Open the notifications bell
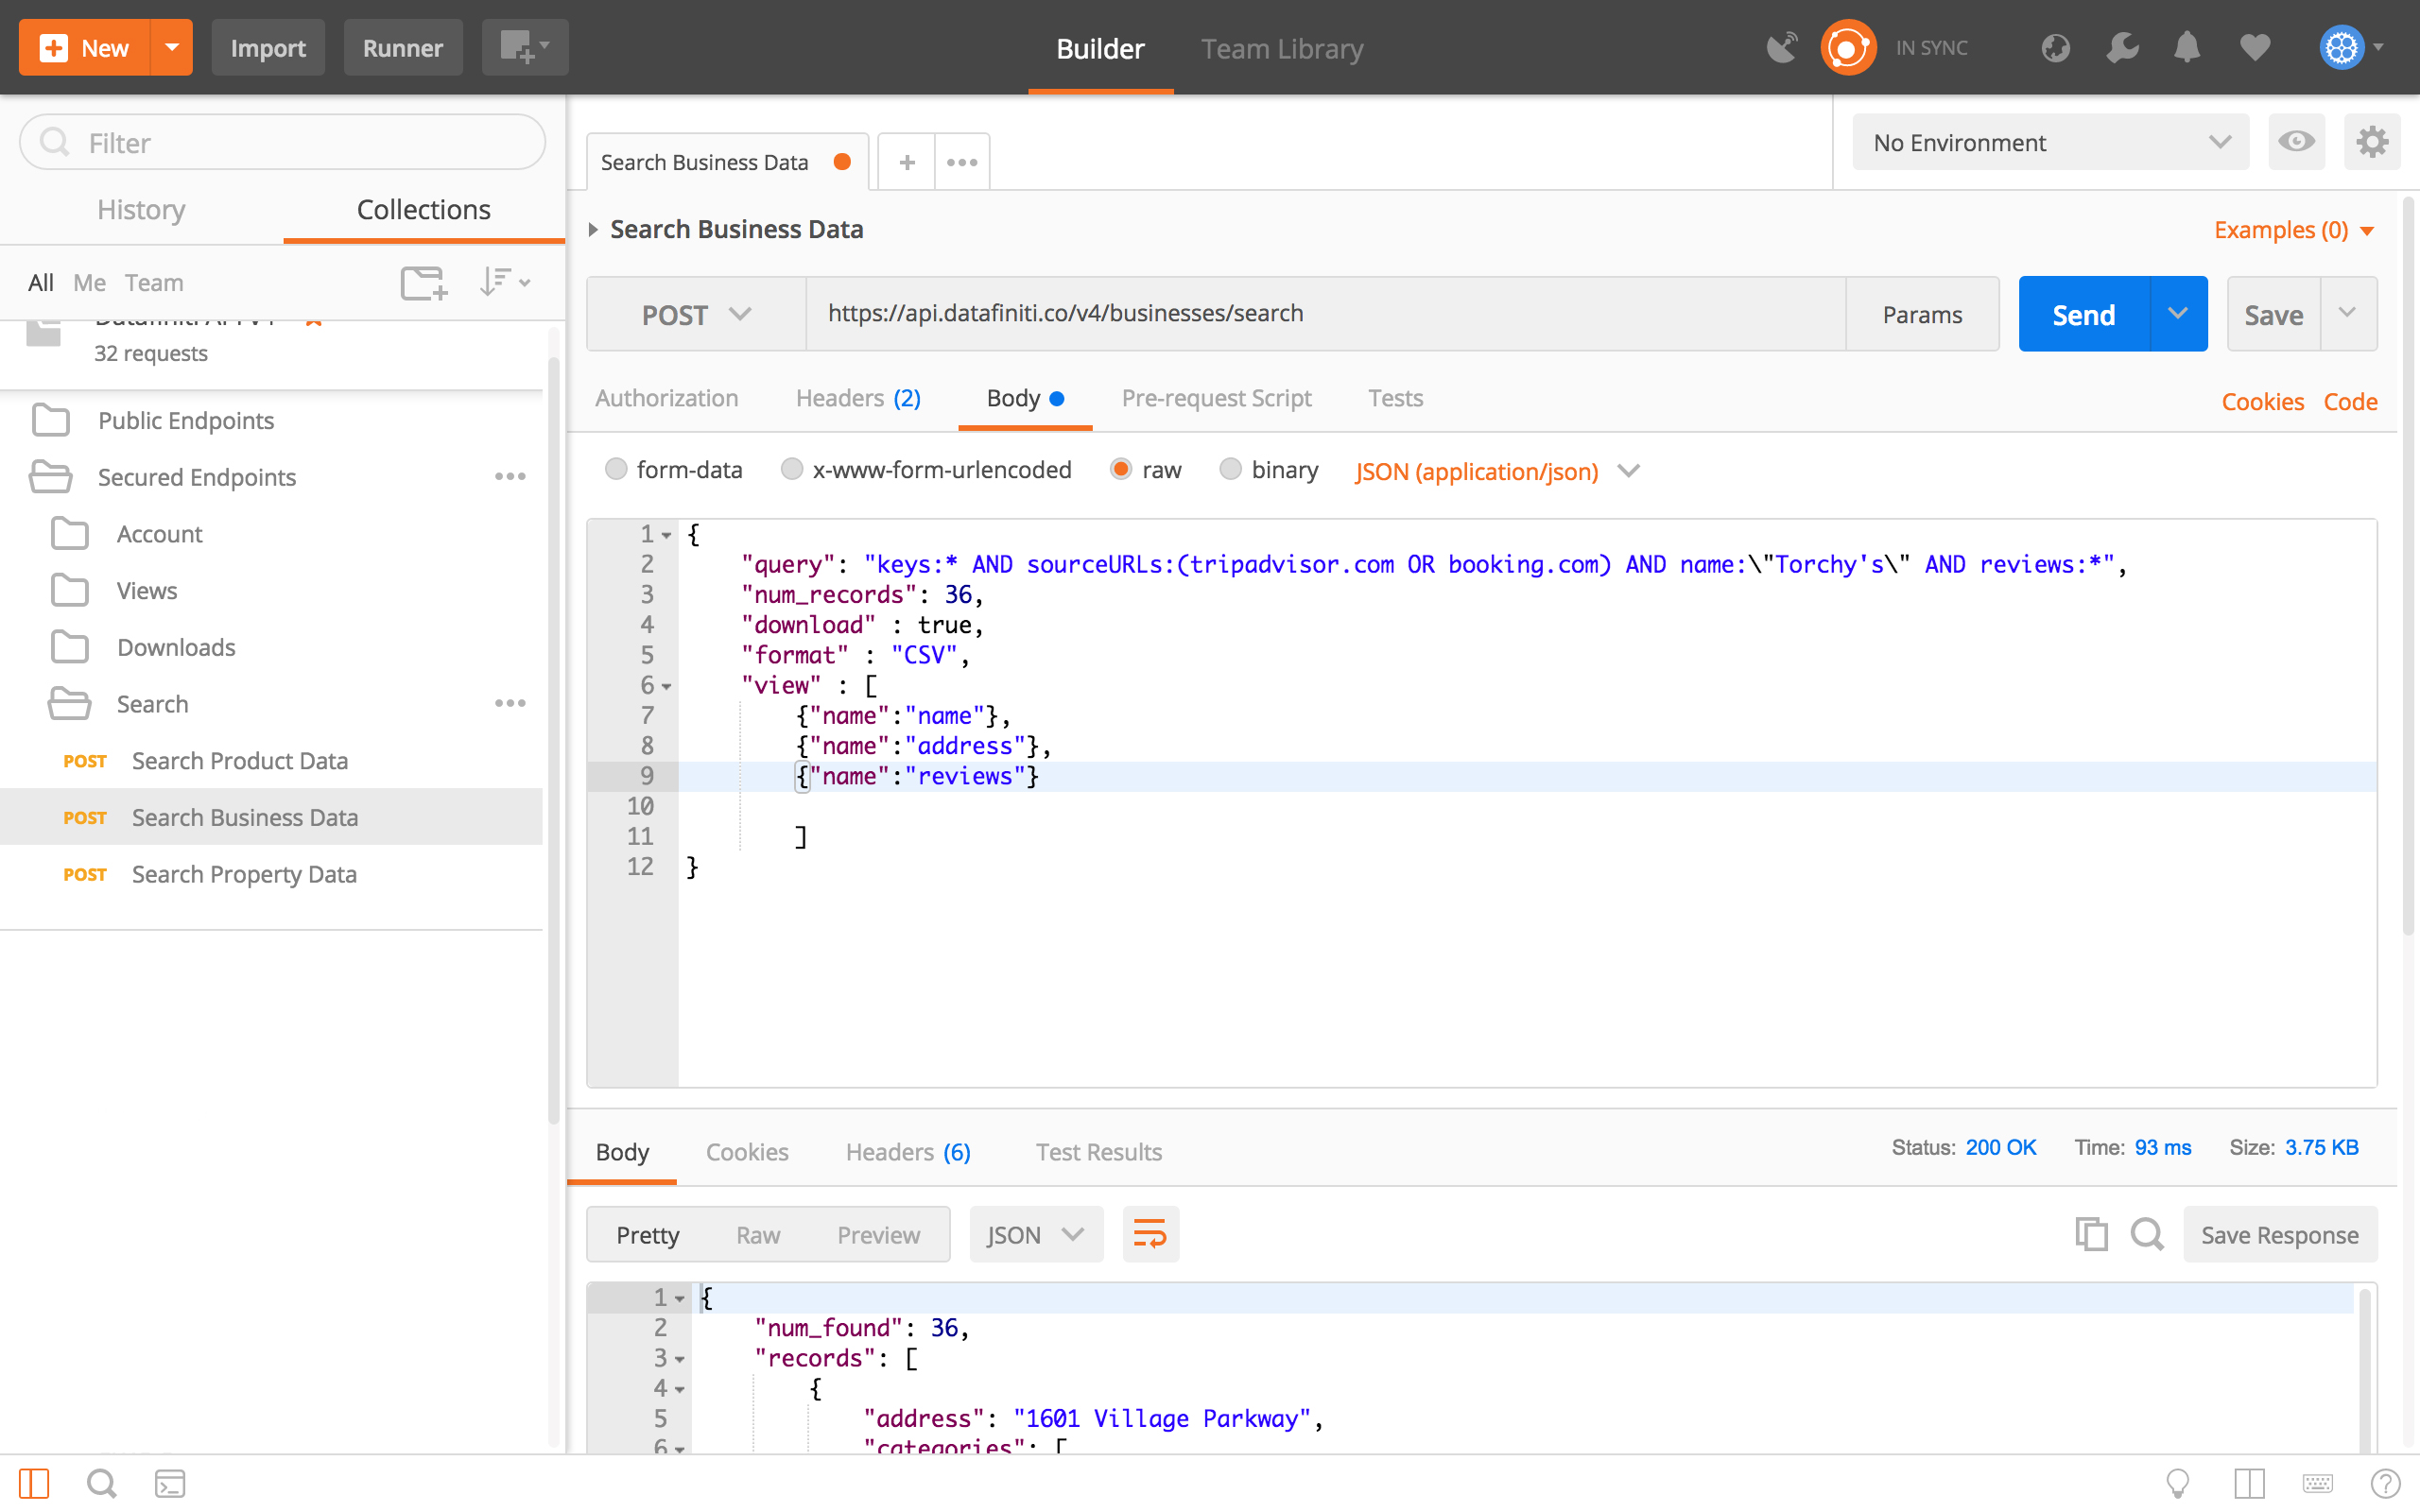 (x=2187, y=47)
